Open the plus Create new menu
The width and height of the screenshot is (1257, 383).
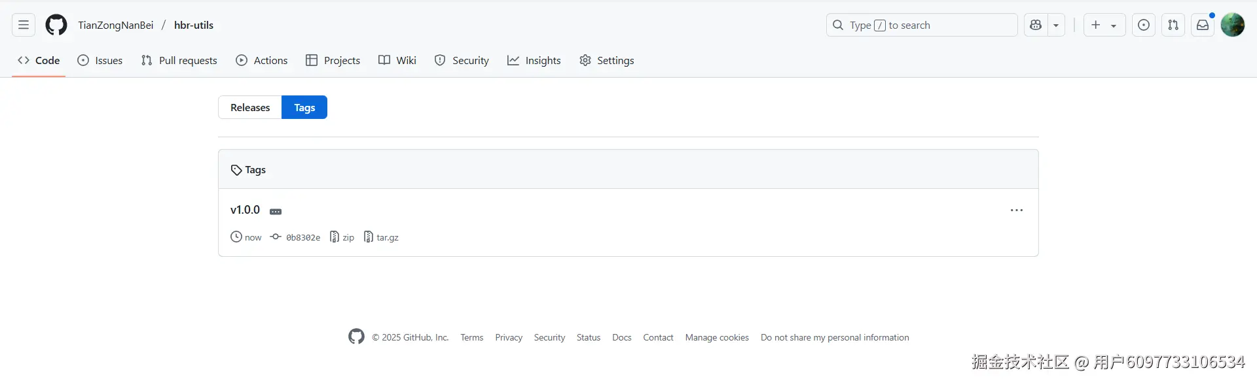pyautogui.click(x=1104, y=25)
